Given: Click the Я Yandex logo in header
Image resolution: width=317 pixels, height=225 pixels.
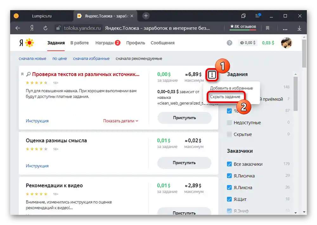Looking at the screenshot, I should 21,43.
